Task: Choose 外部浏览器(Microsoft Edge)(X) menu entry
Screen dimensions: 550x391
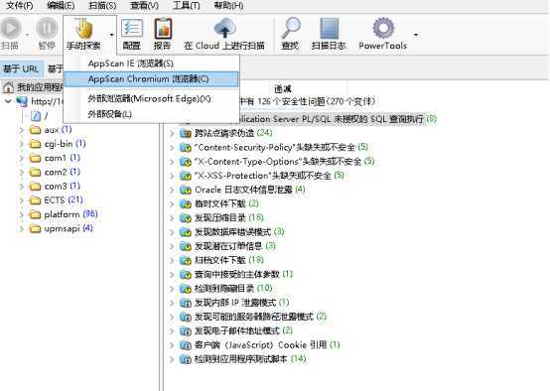Action: [151, 99]
